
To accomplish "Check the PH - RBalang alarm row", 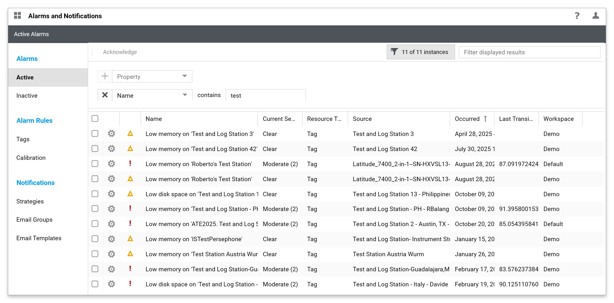I will pos(95,208).
